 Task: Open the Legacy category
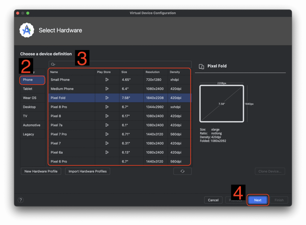32,134
